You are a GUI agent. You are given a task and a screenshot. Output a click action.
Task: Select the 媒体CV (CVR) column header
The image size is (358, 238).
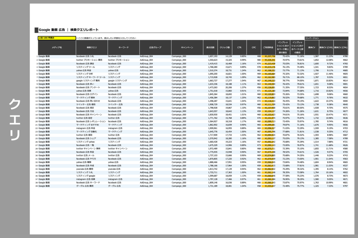click(326, 47)
